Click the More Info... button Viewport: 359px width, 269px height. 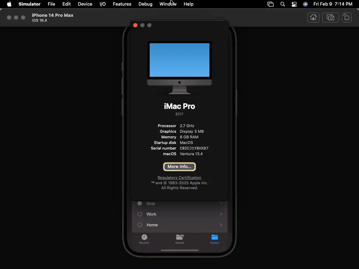coord(179,166)
